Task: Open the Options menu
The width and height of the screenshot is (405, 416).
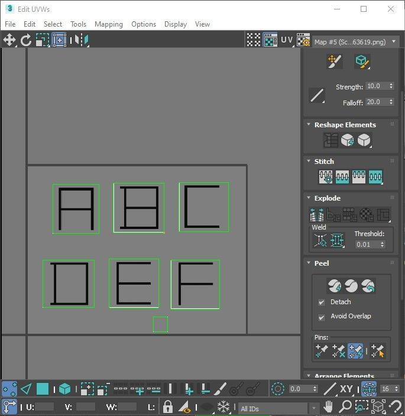Action: pyautogui.click(x=144, y=24)
